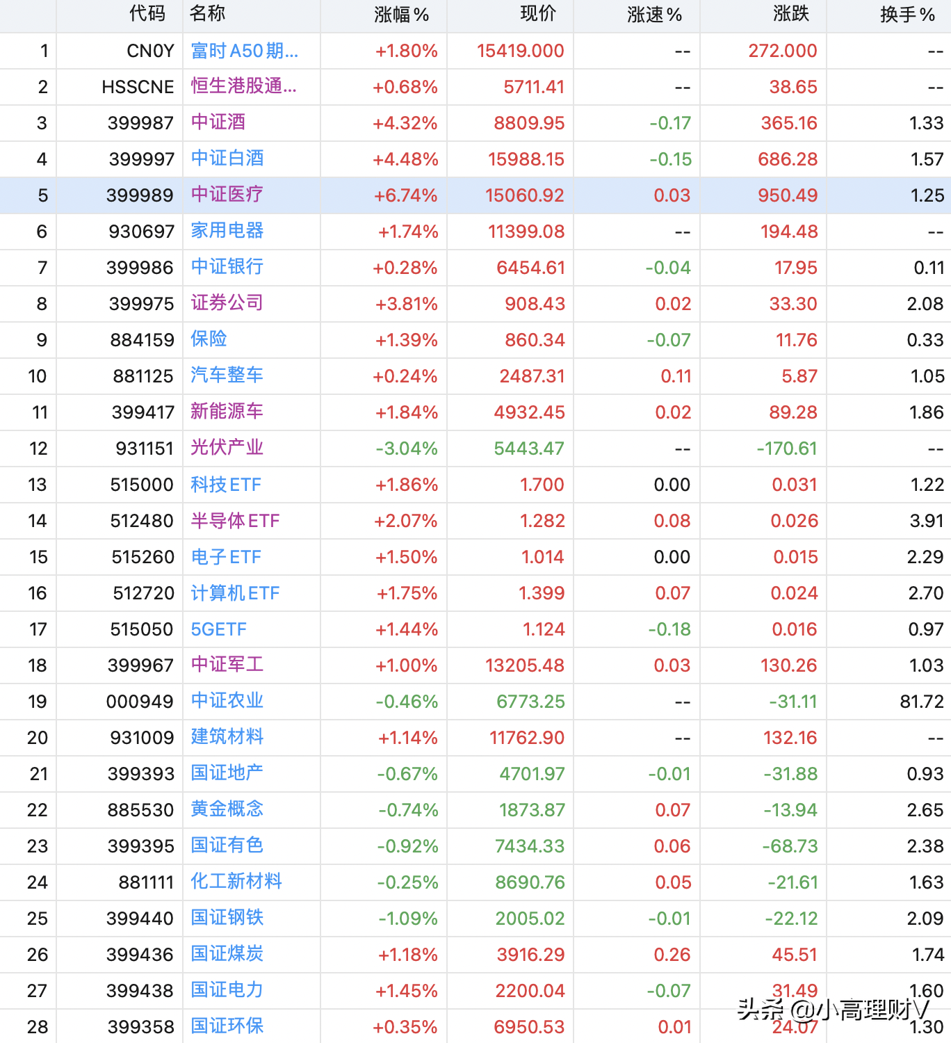Open the 国证地产 index

point(227,774)
